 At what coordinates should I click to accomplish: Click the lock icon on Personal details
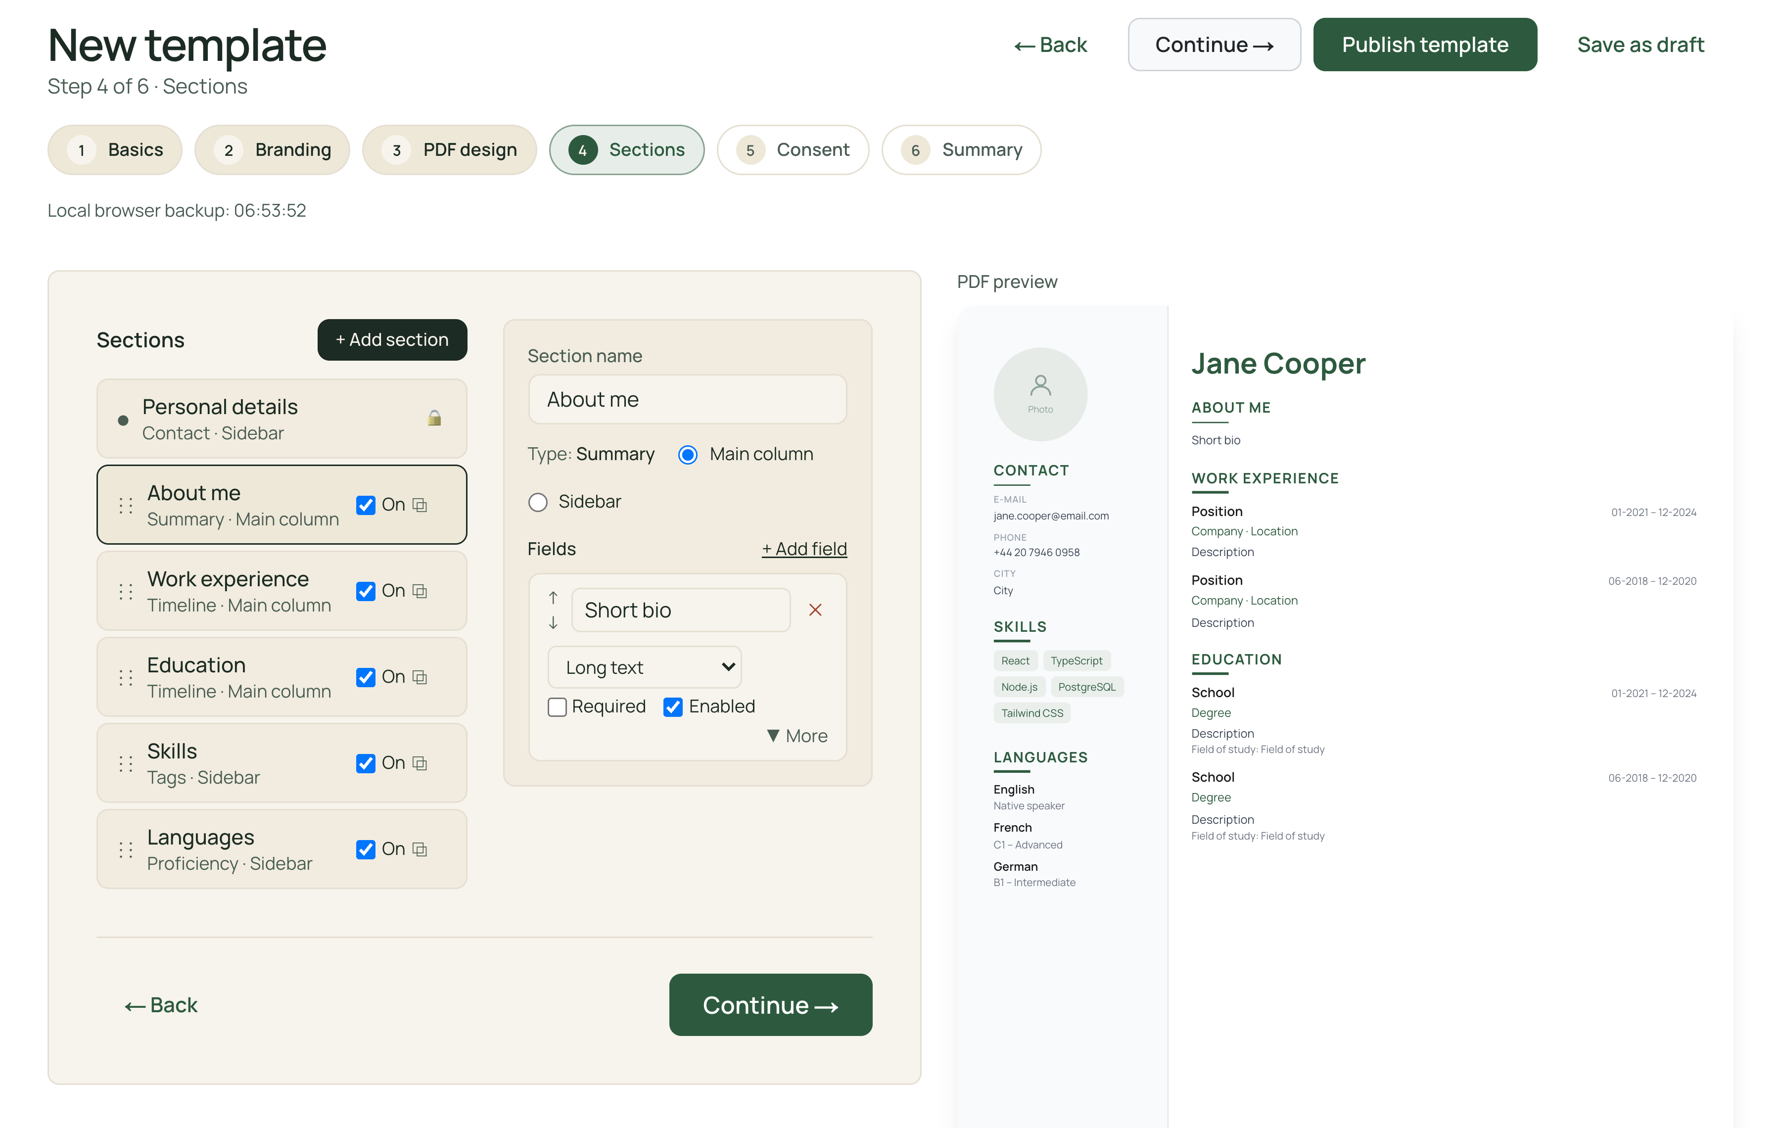434,419
